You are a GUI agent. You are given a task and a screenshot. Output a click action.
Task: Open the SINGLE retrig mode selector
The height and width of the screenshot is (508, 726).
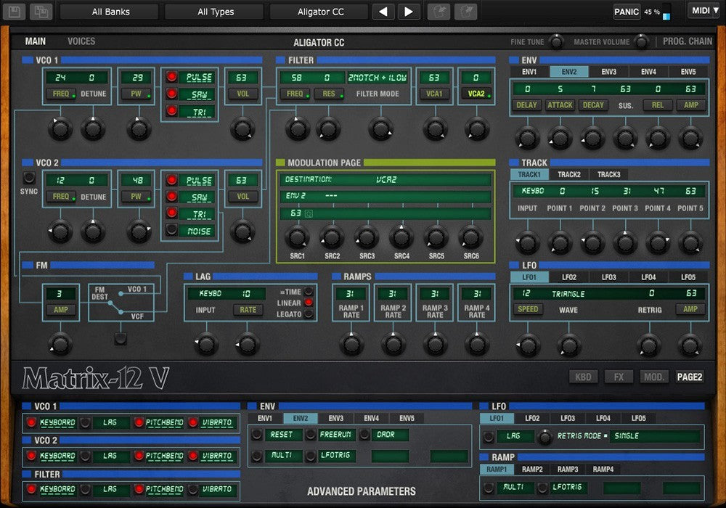click(655, 436)
